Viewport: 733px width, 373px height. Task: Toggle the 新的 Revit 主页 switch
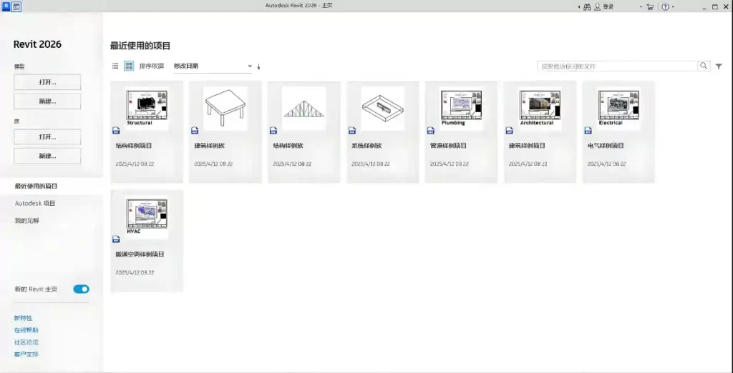81,289
